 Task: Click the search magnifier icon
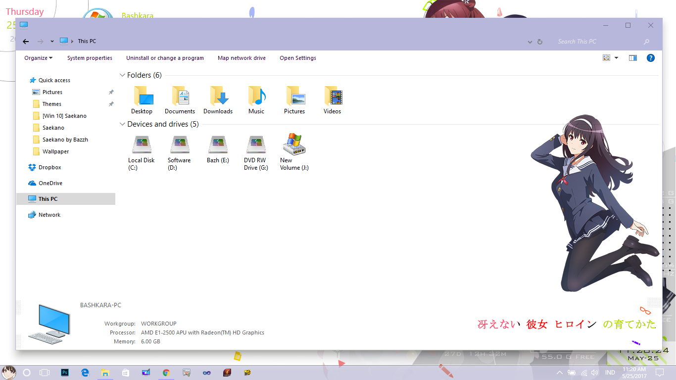coord(647,42)
